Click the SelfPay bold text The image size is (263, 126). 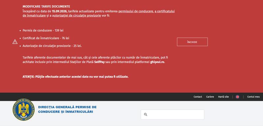[99, 62]
